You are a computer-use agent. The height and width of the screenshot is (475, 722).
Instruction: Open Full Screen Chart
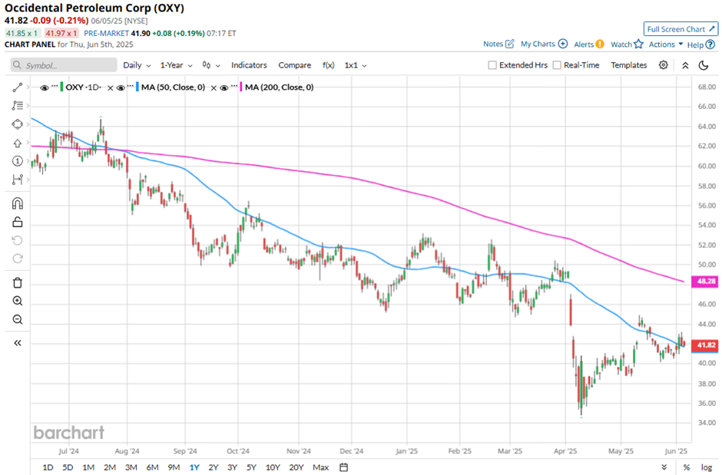(681, 29)
